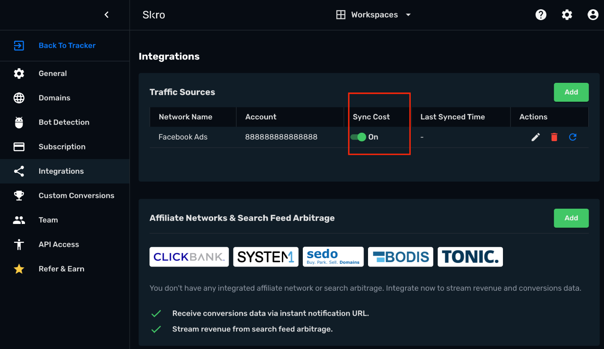Click the Back To Tracker exit icon

[x=19, y=45]
